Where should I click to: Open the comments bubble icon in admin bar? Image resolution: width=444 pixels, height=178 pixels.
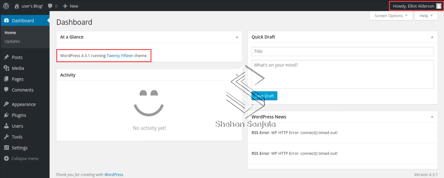50,6
